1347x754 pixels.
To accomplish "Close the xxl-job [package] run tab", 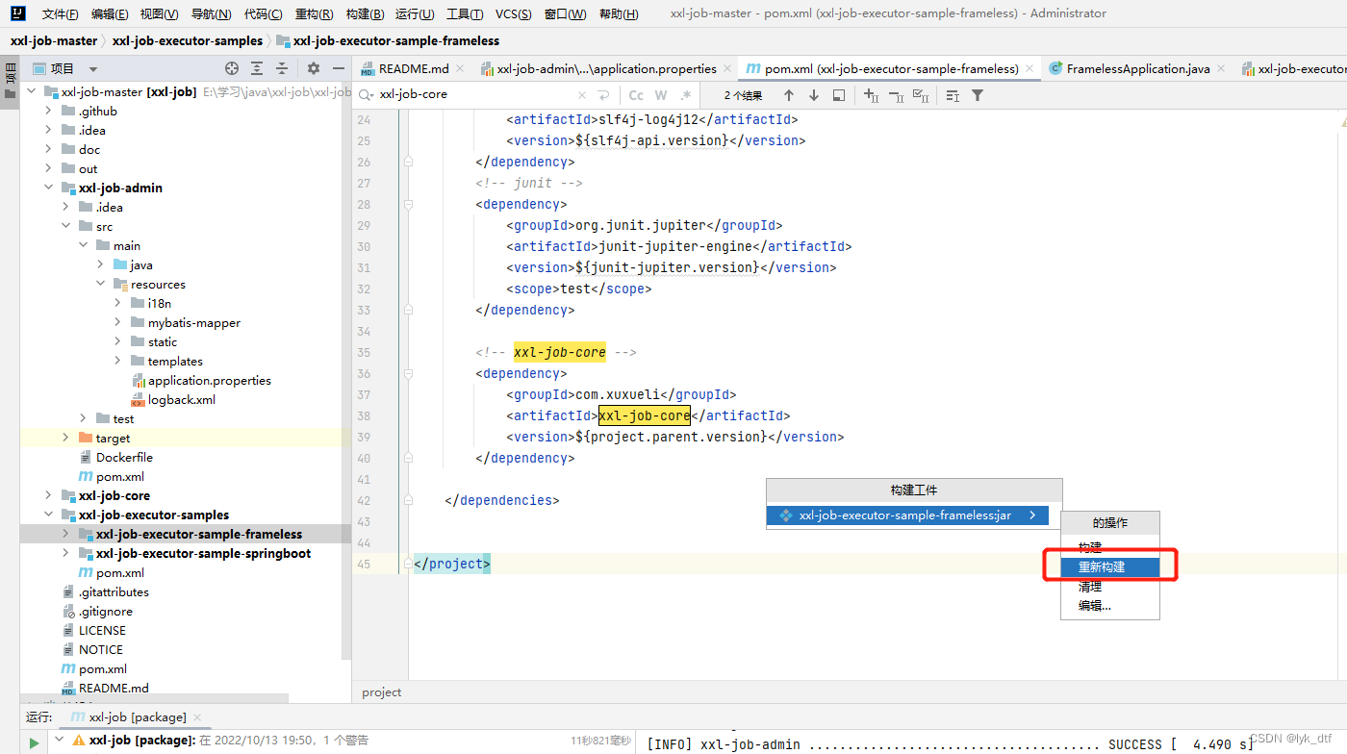I will tap(197, 717).
